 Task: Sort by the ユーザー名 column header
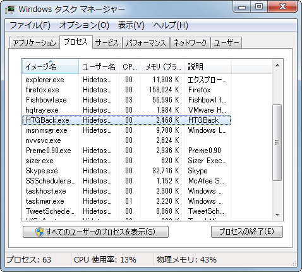99,67
